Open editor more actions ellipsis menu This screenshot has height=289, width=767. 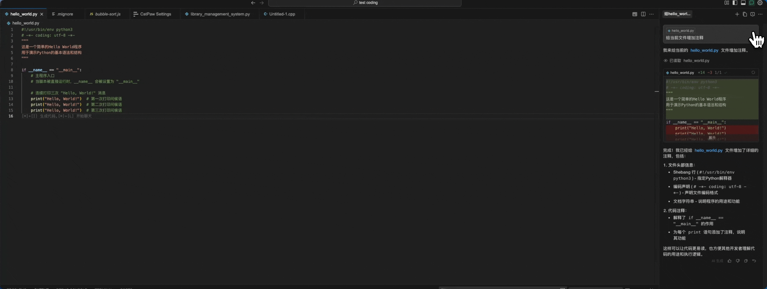[652, 14]
